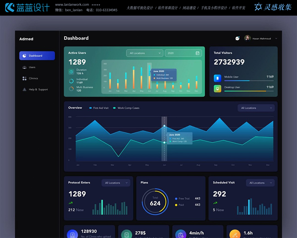Open Protocol Enters All Locations dropdown
The image size is (297, 238).
(116, 183)
